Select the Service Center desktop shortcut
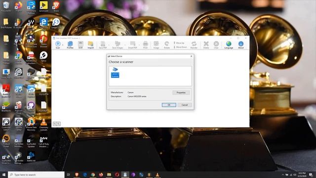The width and height of the screenshot is (316, 178). coord(19,125)
